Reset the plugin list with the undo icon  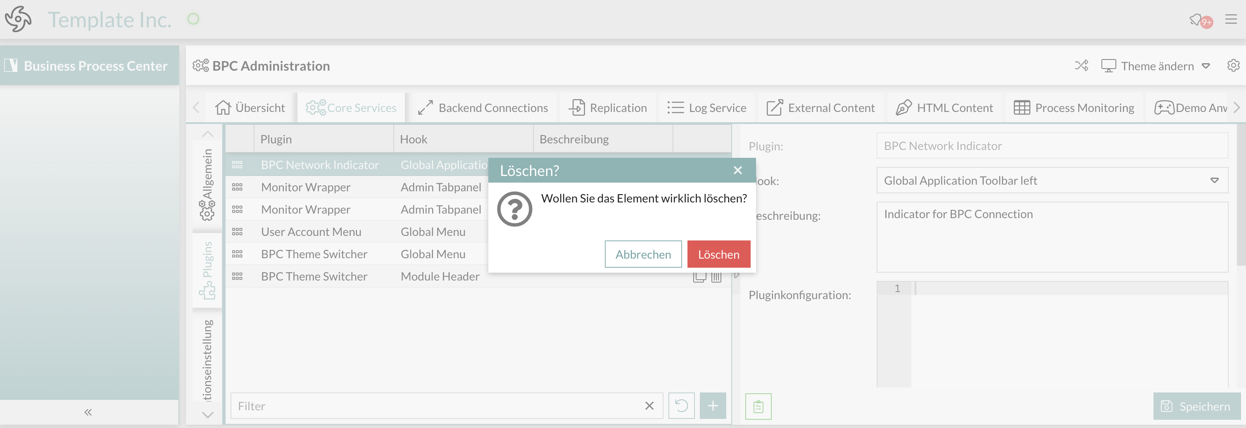point(682,406)
